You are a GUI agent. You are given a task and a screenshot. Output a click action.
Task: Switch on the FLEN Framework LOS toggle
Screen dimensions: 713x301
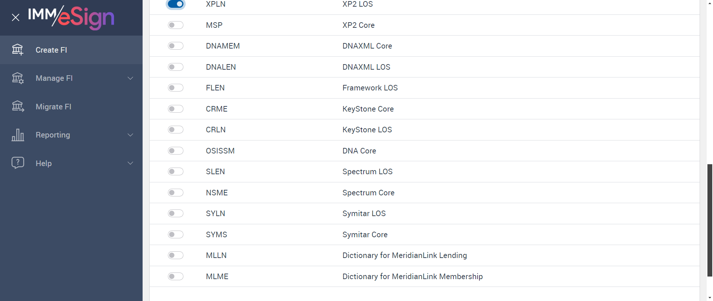coord(176,88)
